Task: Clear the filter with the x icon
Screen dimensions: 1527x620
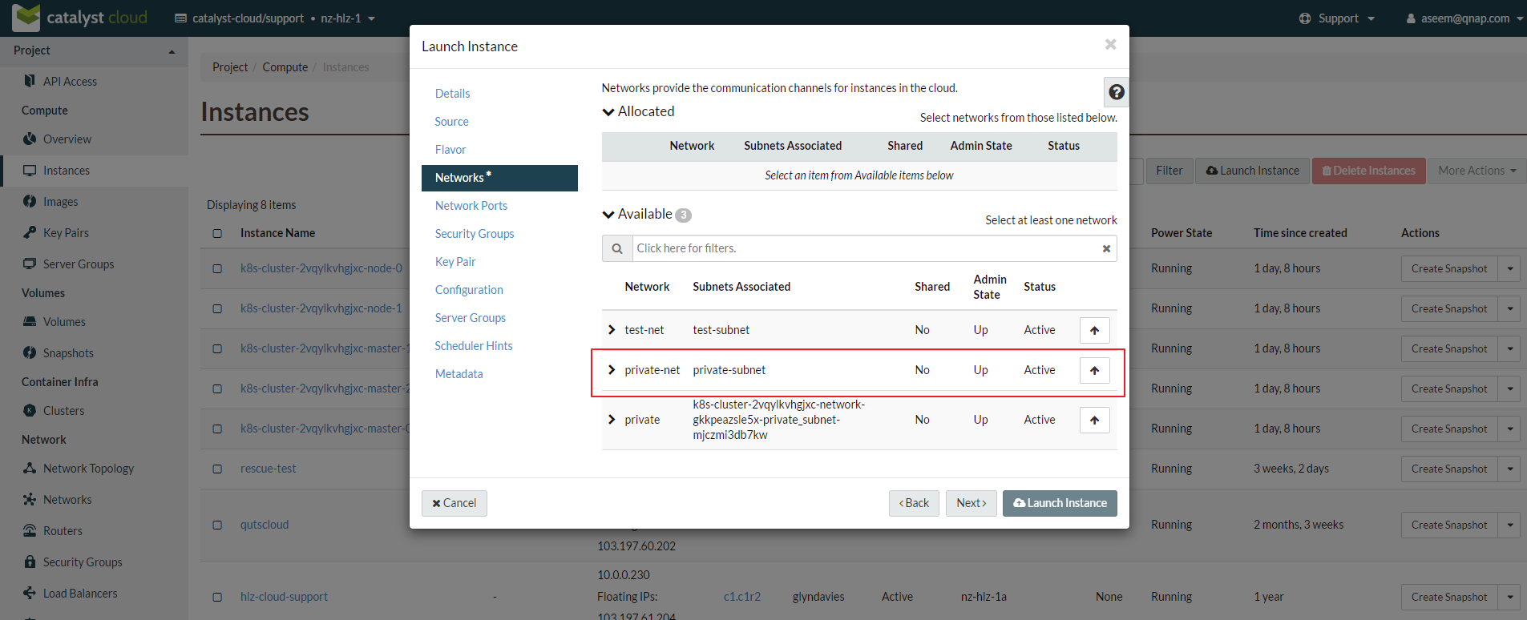Action: pyautogui.click(x=1106, y=248)
